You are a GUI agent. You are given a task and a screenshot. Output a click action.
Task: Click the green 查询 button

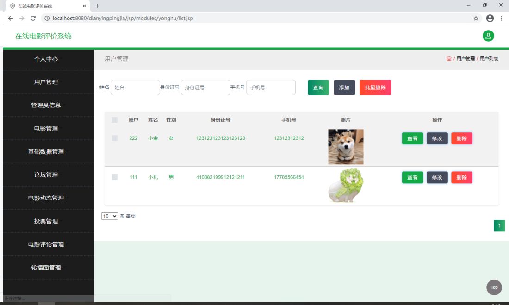click(318, 87)
